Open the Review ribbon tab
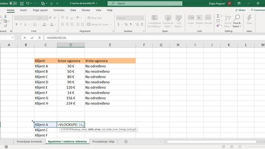265x149 pixels. pyautogui.click(x=86, y=10)
